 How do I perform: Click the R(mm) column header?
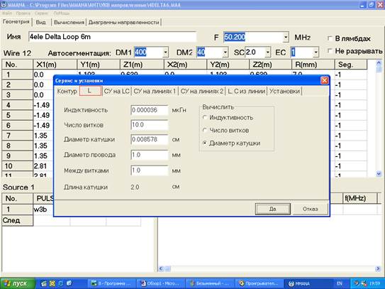tap(313, 65)
